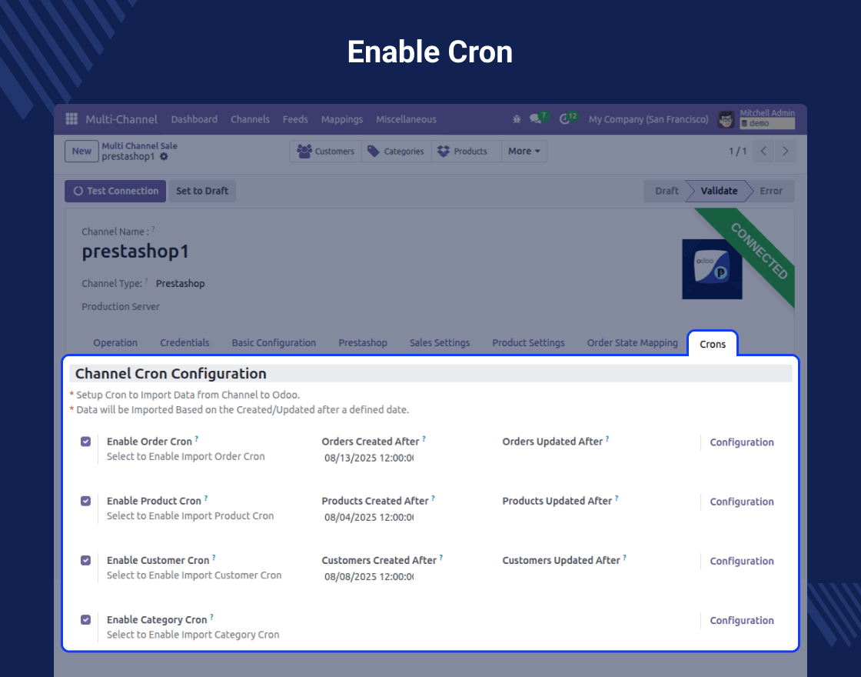
Task: Click help icon next to Customers Created After
Action: [x=441, y=557]
